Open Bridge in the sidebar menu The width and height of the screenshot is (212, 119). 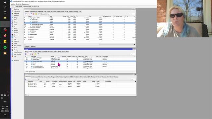(x=16, y=18)
